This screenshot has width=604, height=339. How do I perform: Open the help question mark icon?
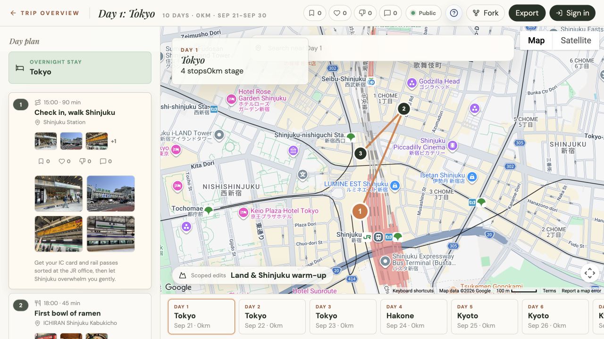click(454, 13)
